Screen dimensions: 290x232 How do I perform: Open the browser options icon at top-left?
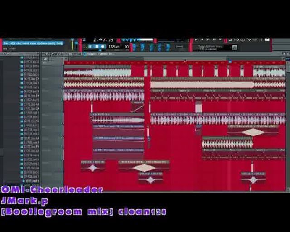point(5,54)
